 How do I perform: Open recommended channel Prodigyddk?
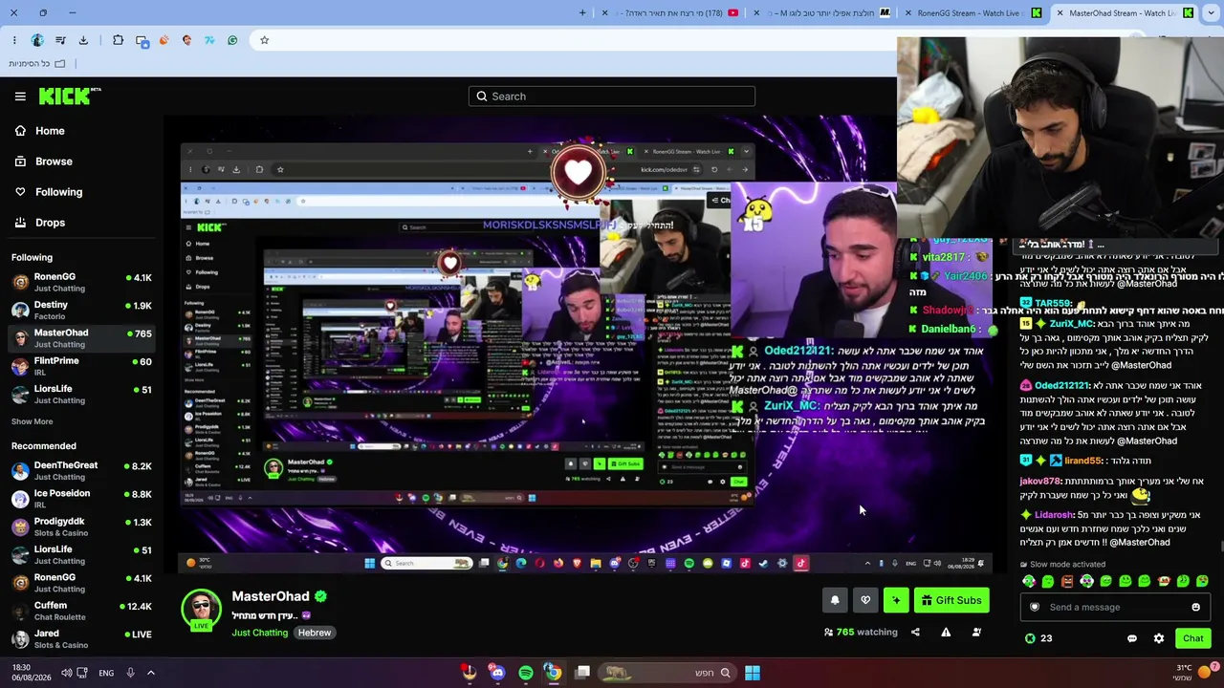pyautogui.click(x=81, y=527)
